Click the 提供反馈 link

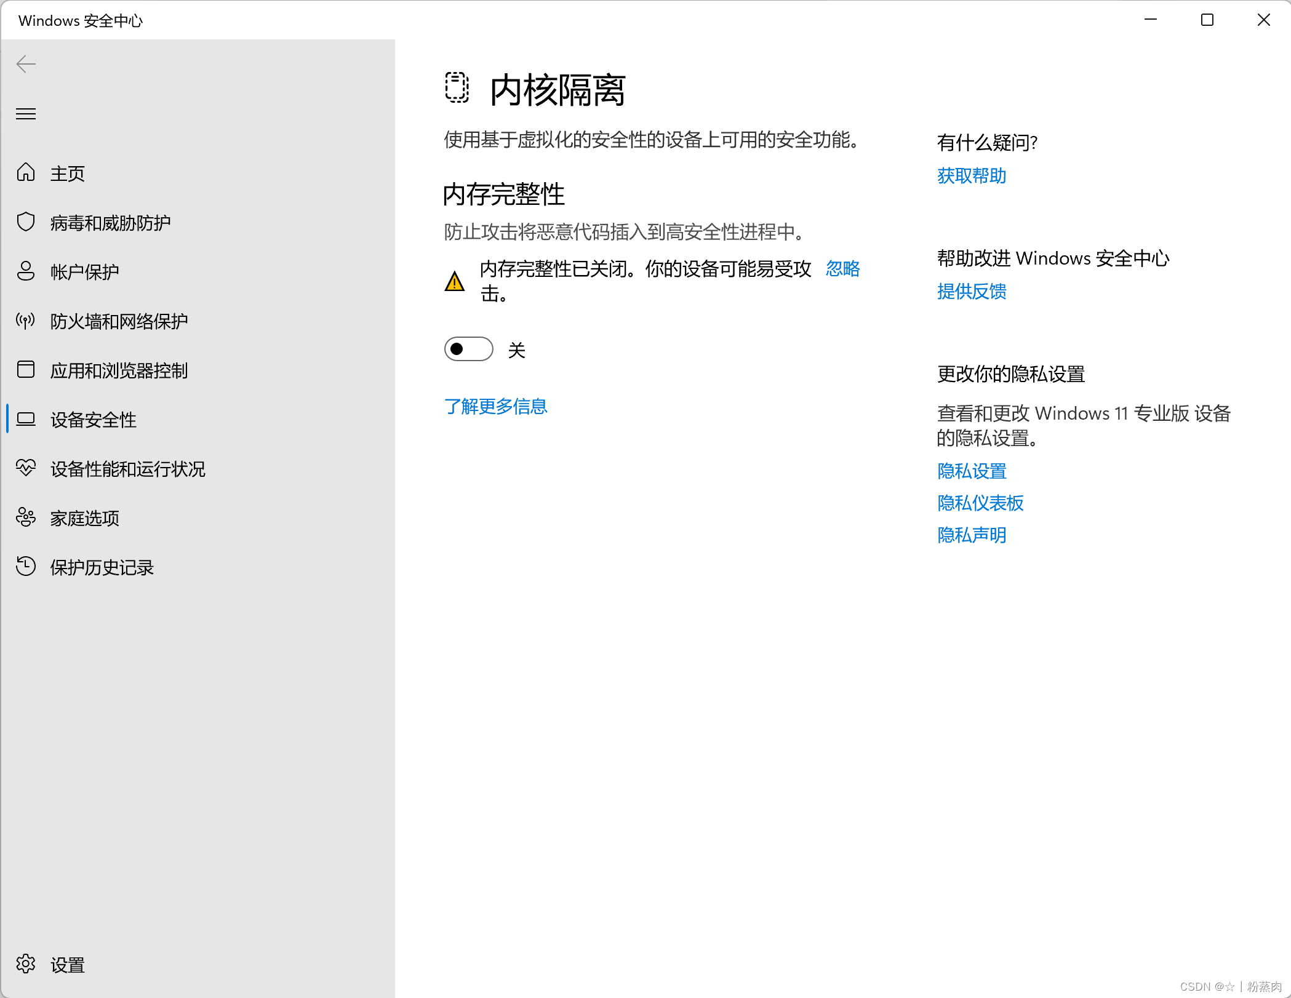coord(972,292)
